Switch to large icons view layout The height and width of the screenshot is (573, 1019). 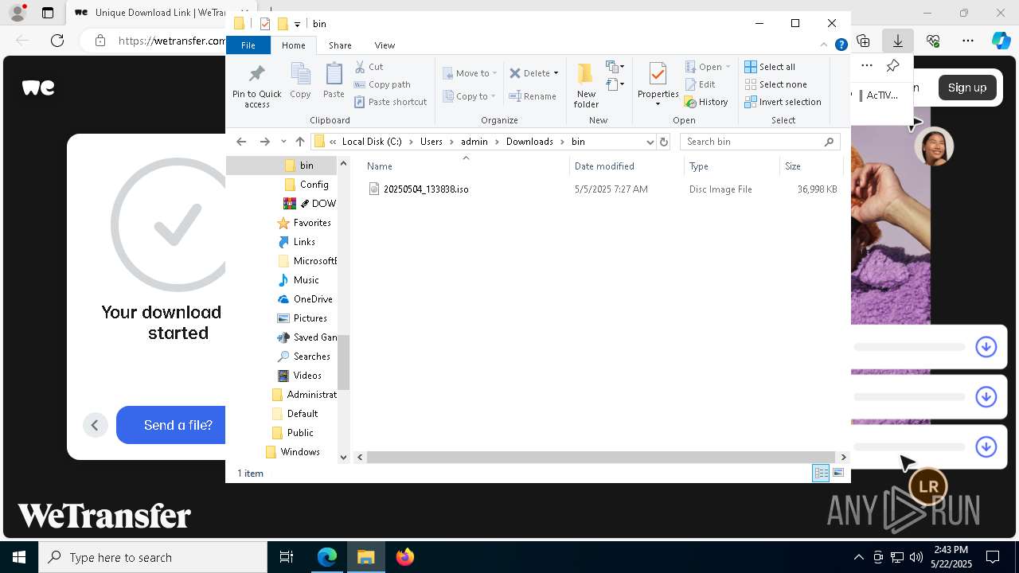pos(837,473)
